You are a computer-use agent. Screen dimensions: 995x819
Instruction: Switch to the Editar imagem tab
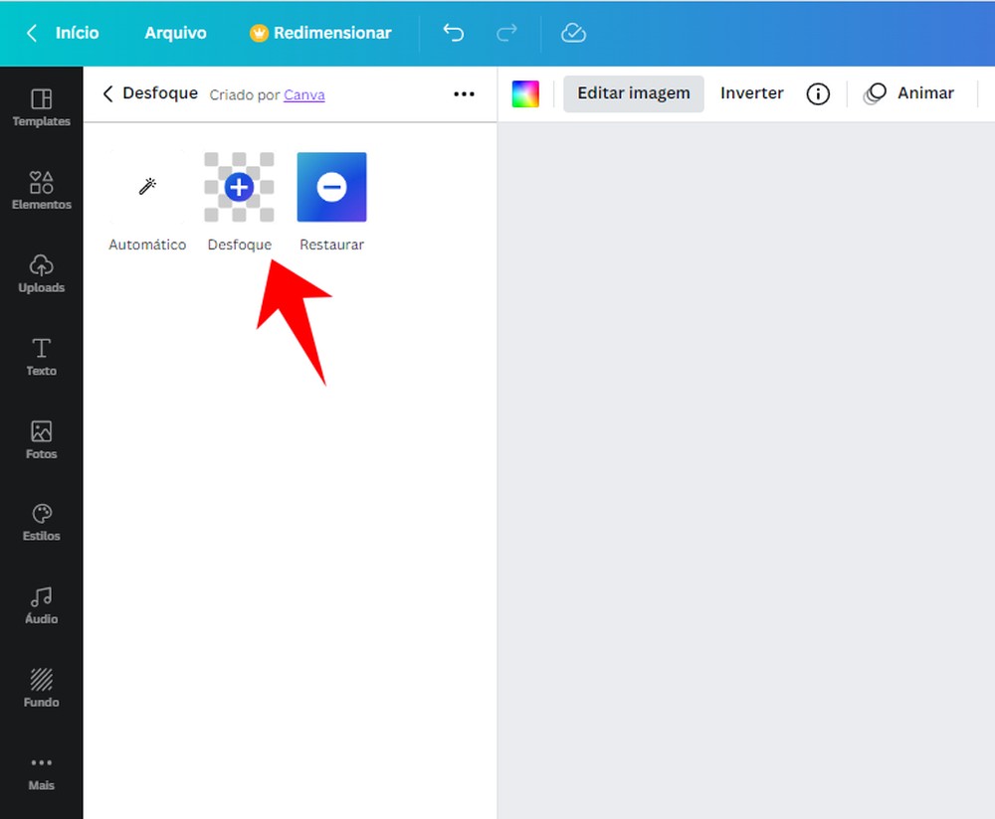pyautogui.click(x=633, y=93)
